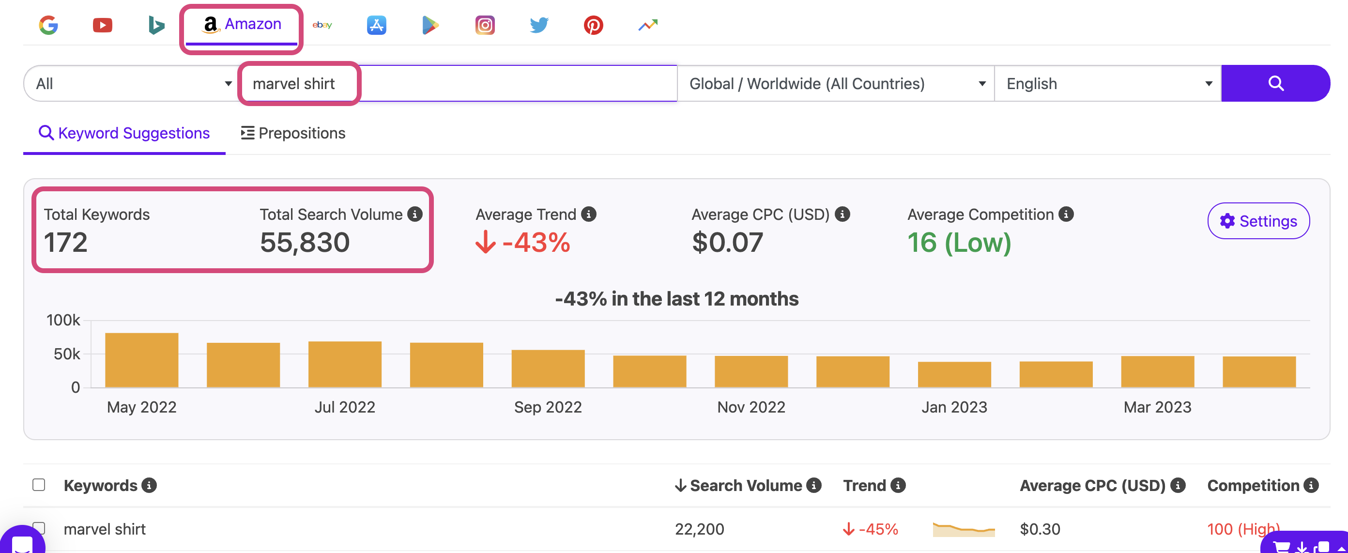Click info icon beside Keywords column header
This screenshot has height=553, width=1348.
(149, 485)
